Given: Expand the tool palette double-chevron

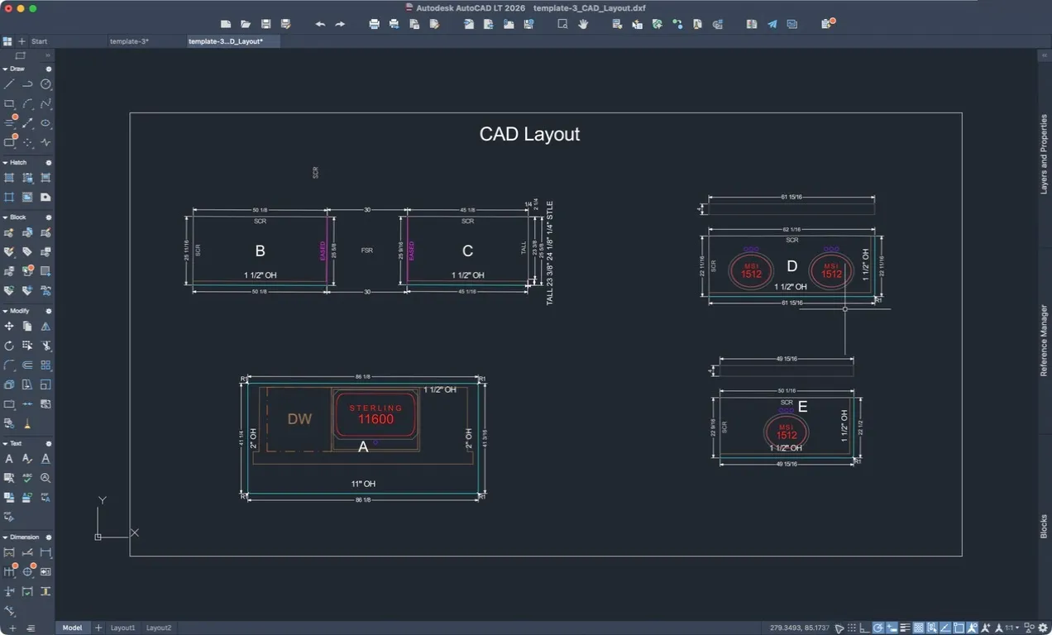Looking at the screenshot, I should [48, 55].
